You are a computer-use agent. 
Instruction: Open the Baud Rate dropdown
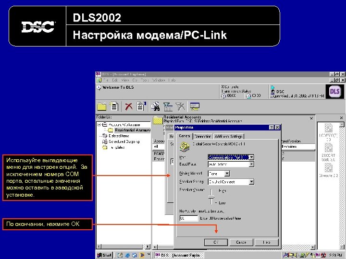point(251,165)
